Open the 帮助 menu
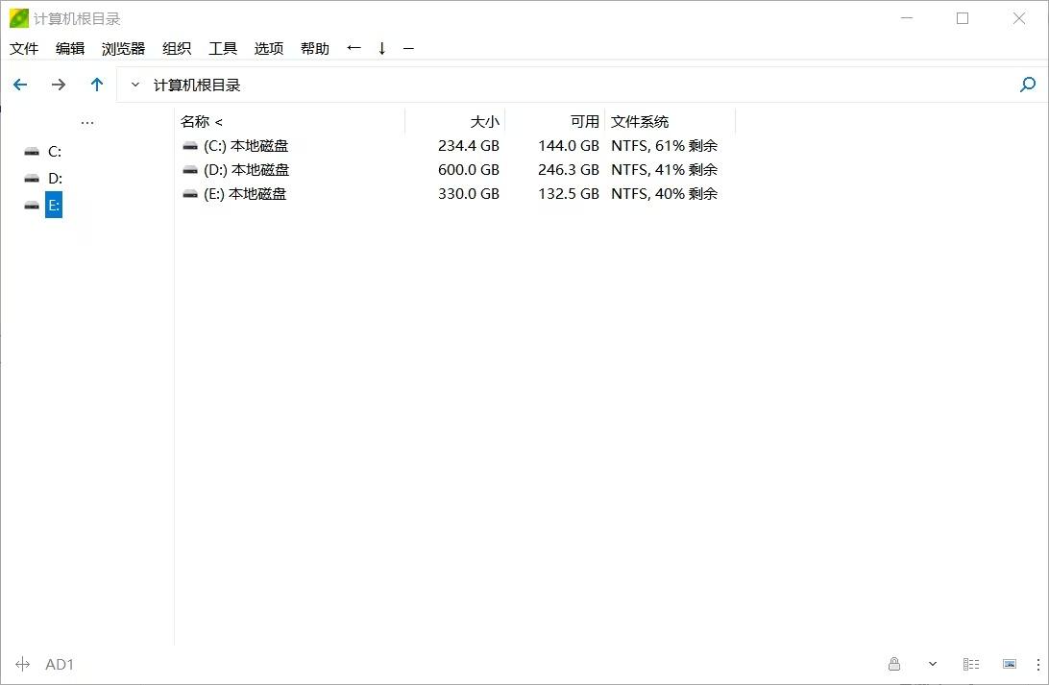Screen dimensions: 1049x685 pyautogui.click(x=315, y=48)
